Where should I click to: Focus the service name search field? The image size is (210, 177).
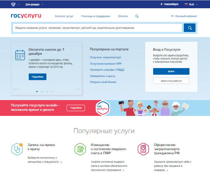pyautogui.click(x=97, y=28)
